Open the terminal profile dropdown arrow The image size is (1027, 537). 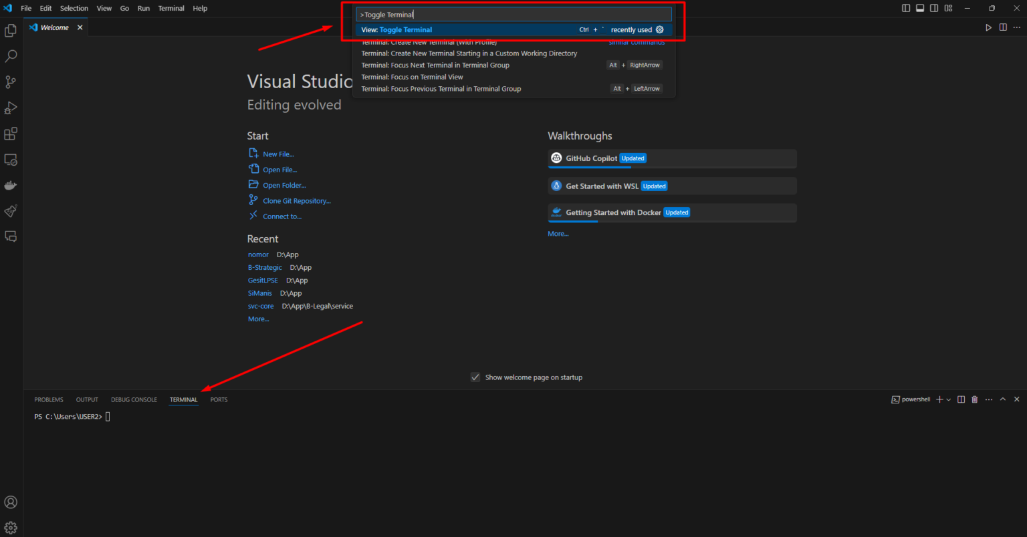click(949, 399)
